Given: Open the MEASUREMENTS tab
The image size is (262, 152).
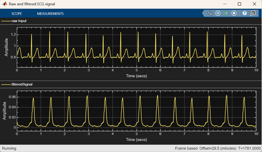Looking at the screenshot, I should 50,14.
